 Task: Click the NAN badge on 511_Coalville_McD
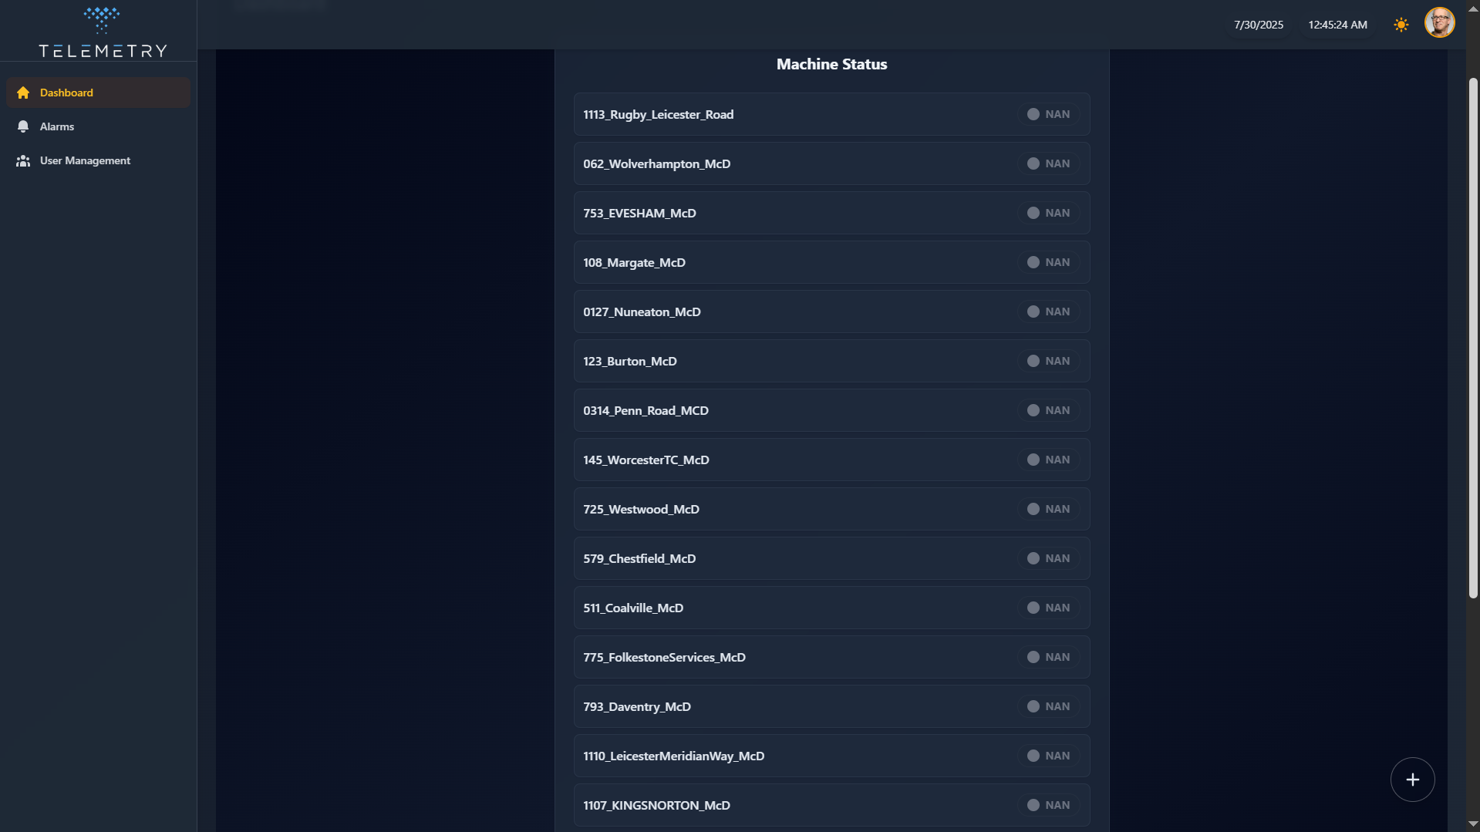coord(1049,608)
